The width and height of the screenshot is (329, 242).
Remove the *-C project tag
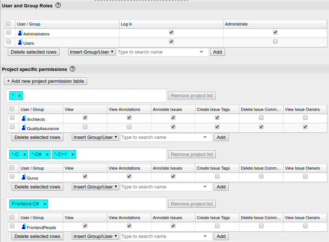[24, 154]
